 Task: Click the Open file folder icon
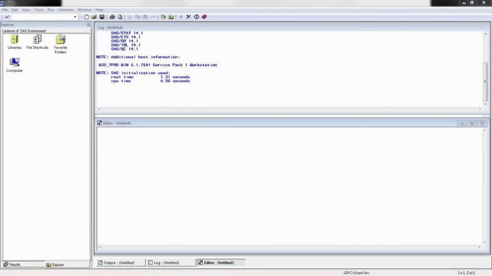coord(95,17)
